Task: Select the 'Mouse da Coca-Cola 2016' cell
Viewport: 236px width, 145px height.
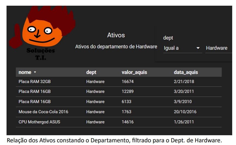Action: (43, 112)
